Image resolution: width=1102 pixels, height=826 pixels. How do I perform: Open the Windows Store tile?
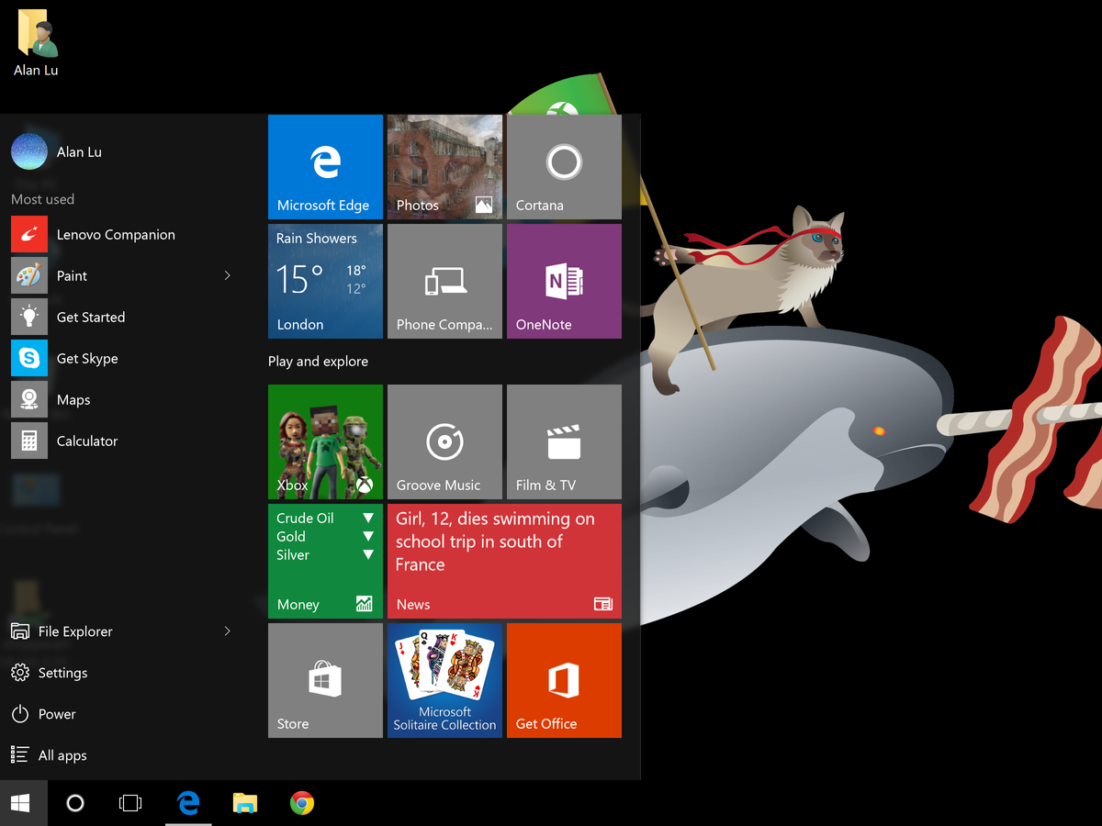tap(325, 680)
